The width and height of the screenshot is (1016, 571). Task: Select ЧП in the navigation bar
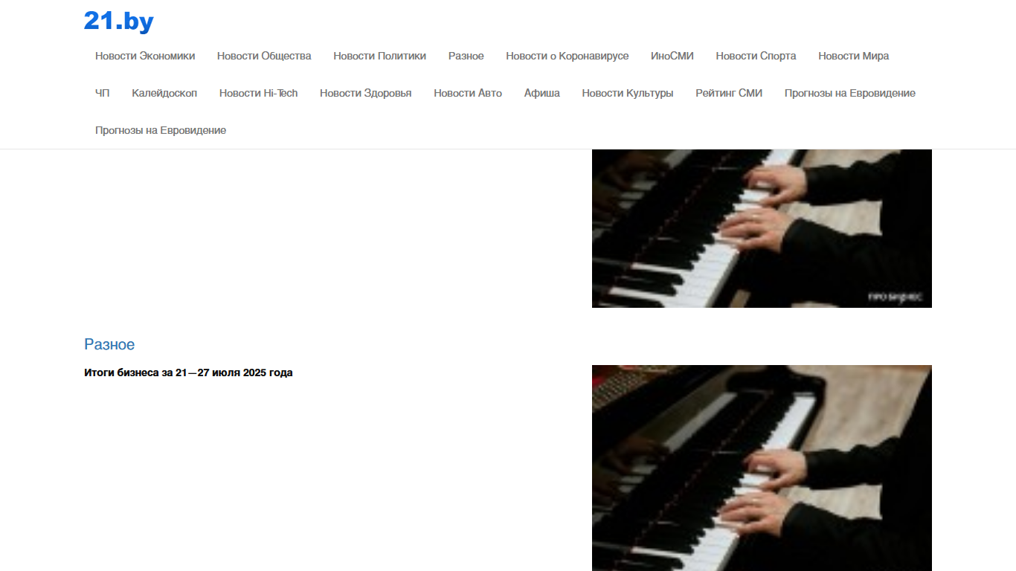click(103, 93)
